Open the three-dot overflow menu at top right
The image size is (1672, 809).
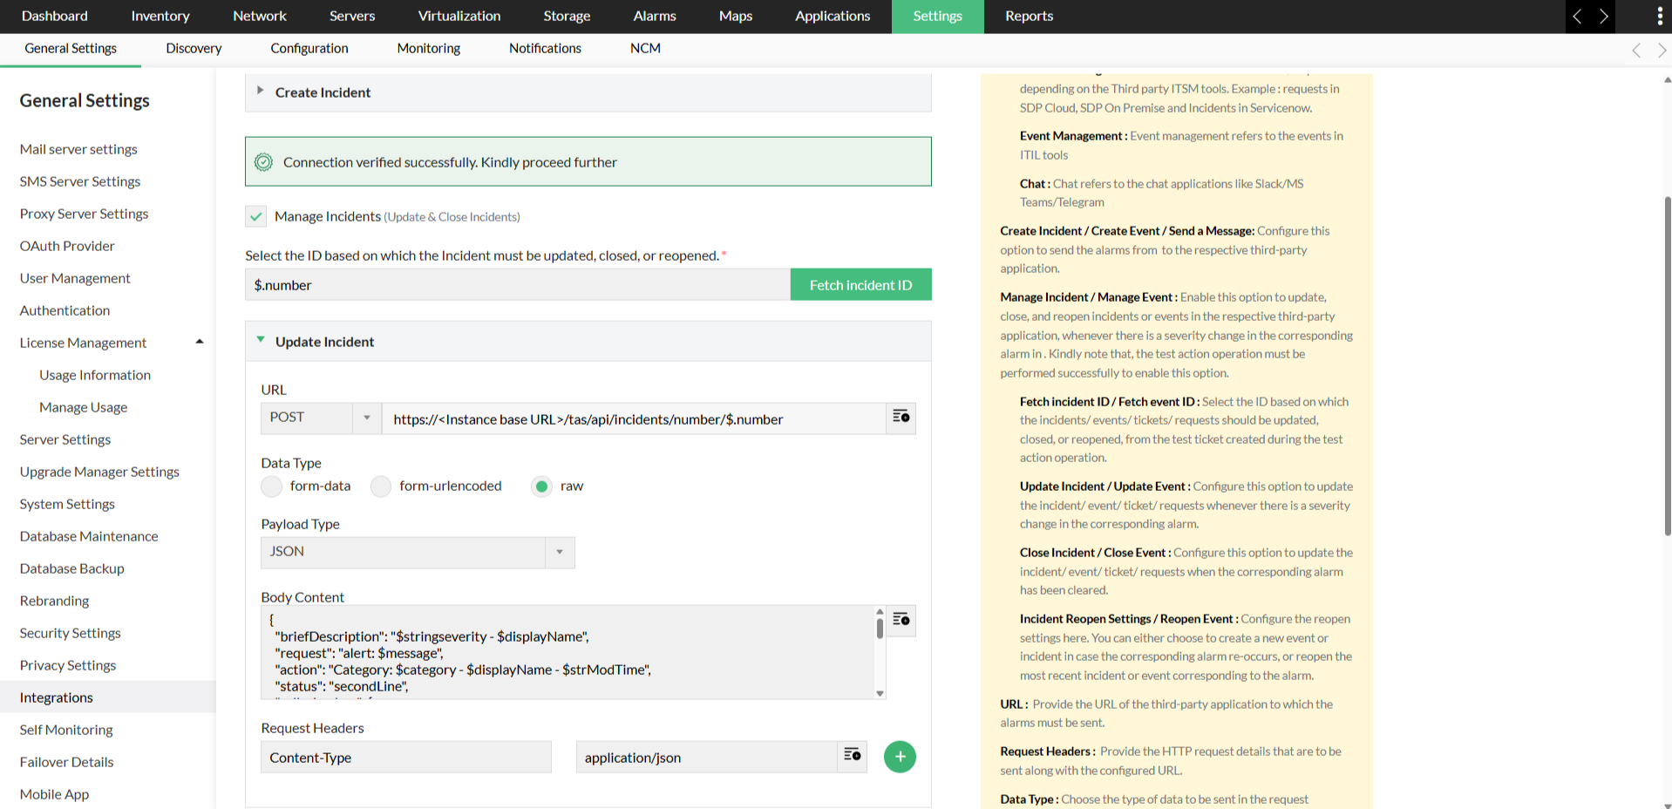[1658, 16]
